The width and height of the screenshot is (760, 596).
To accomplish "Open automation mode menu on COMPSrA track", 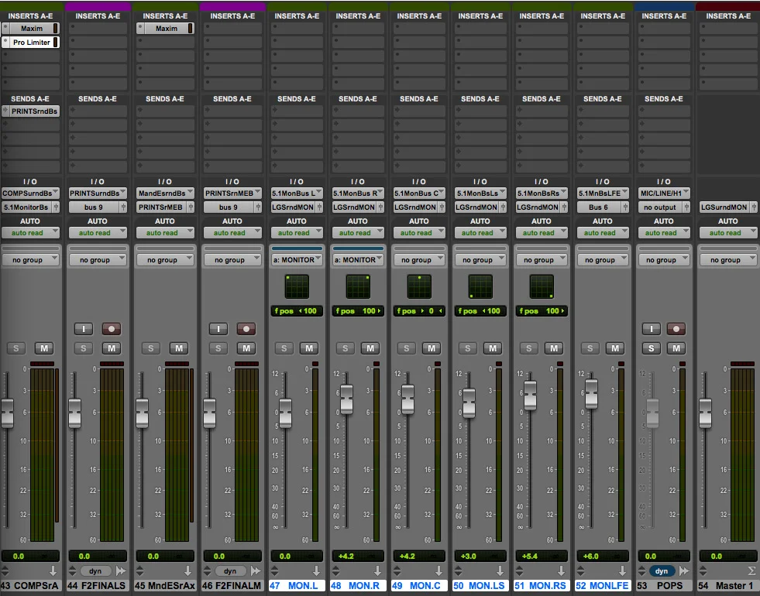I will click(30, 233).
